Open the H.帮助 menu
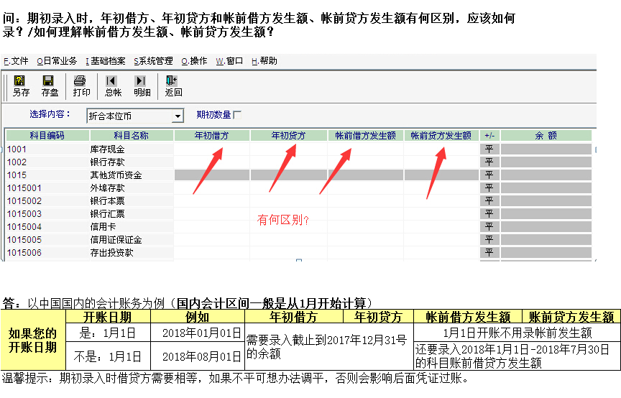621x398 pixels. 264,61
